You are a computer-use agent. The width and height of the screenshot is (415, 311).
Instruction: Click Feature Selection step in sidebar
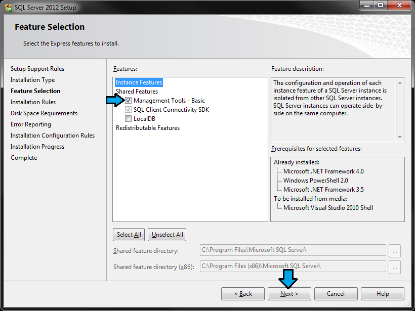tap(35, 91)
